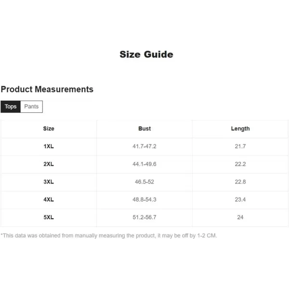Viewport: 289px width, 289px height.
Task: Switch to the Pants tab
Action: (31, 106)
